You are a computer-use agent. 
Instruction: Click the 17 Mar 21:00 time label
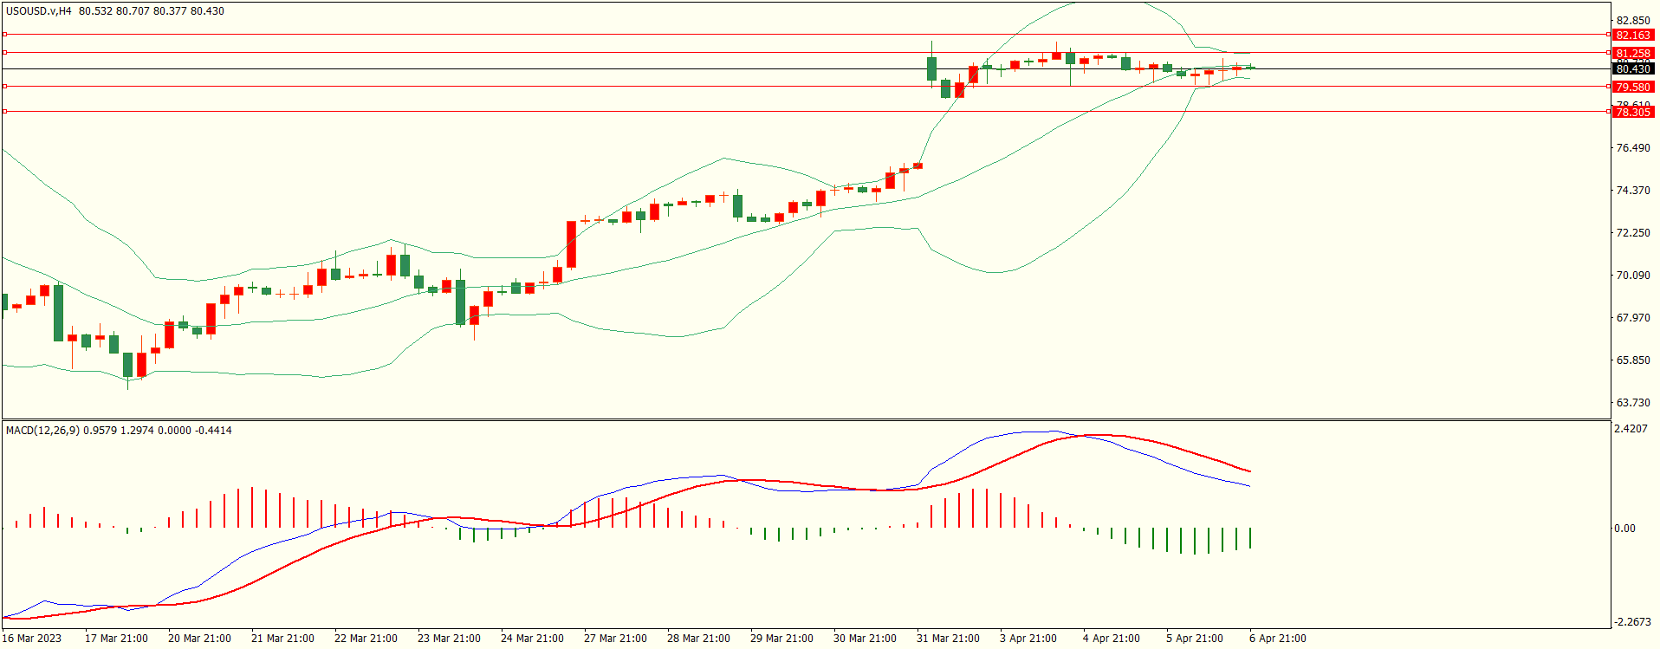(116, 639)
